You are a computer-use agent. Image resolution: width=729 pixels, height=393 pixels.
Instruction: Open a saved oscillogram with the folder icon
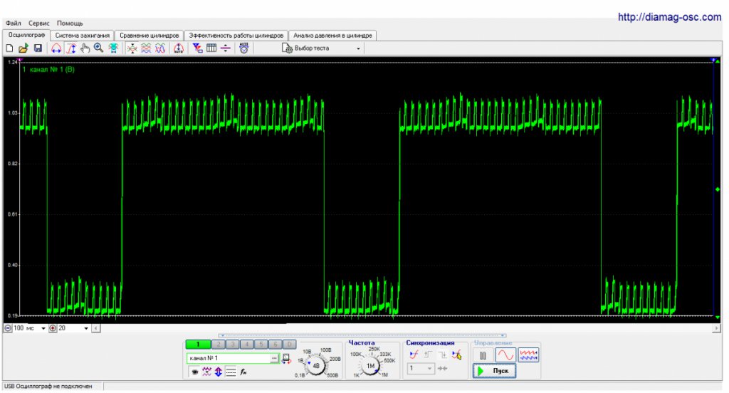click(x=23, y=48)
